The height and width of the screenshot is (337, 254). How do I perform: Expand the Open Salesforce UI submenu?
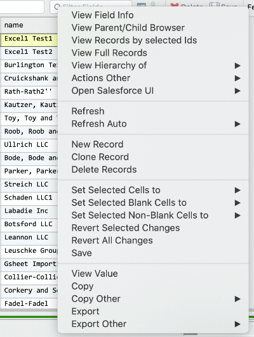pyautogui.click(x=153, y=91)
